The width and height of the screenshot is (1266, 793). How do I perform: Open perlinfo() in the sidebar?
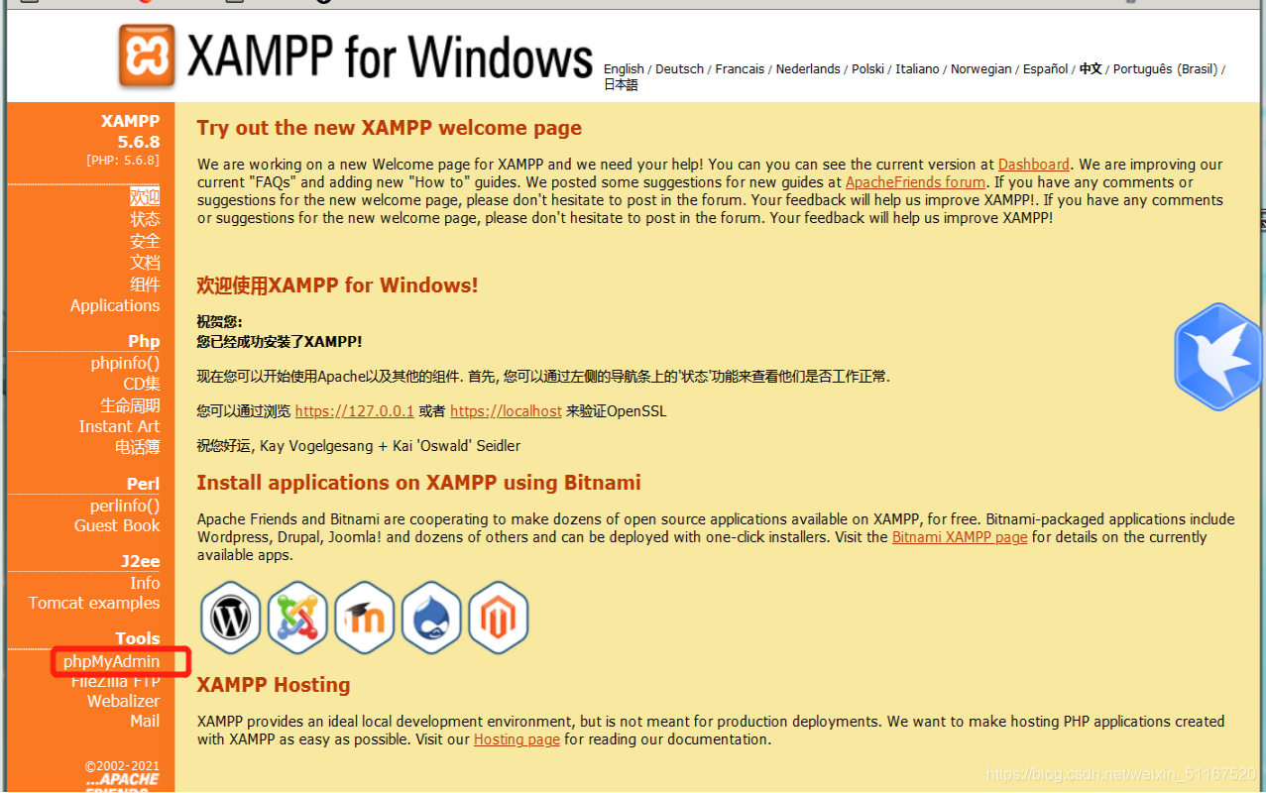coord(125,506)
